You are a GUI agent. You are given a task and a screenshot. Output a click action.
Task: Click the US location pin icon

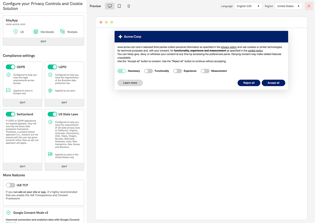click(16, 32)
